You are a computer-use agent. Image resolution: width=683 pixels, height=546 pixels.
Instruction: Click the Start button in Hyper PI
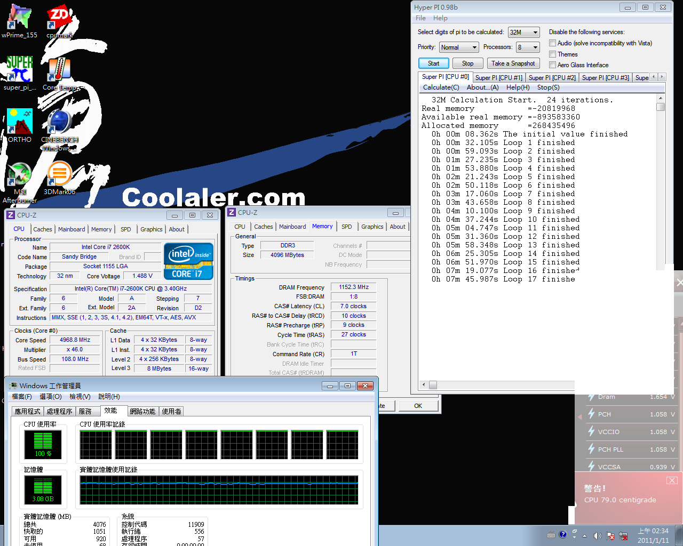[x=434, y=63]
